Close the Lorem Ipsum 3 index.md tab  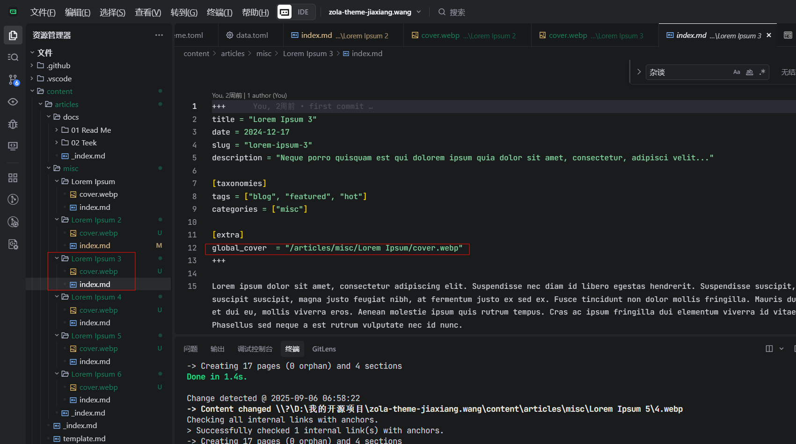pos(769,35)
